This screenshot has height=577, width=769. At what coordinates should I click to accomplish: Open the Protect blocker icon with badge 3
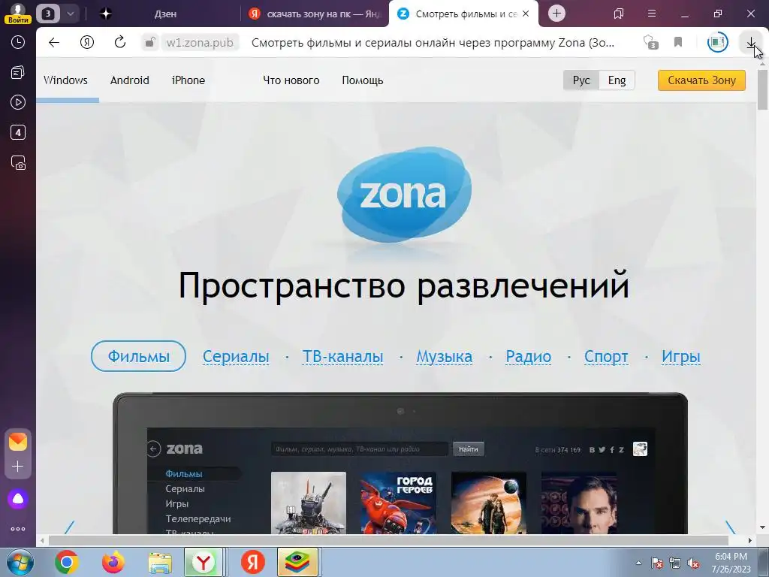coord(650,43)
